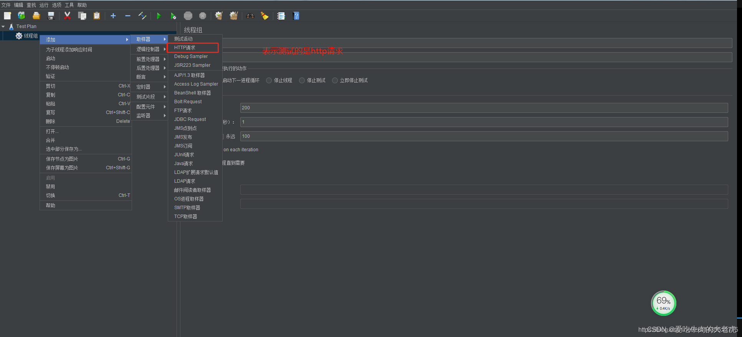Expand the 逻辑控制器 submenu
The image size is (742, 337).
[x=150, y=49]
